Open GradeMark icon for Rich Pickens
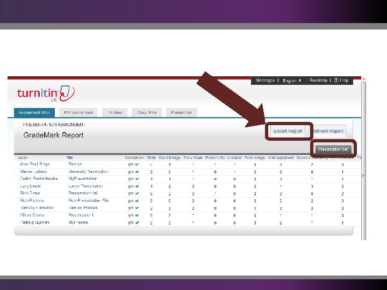Viewport: 387px width, 290px height. (133, 201)
